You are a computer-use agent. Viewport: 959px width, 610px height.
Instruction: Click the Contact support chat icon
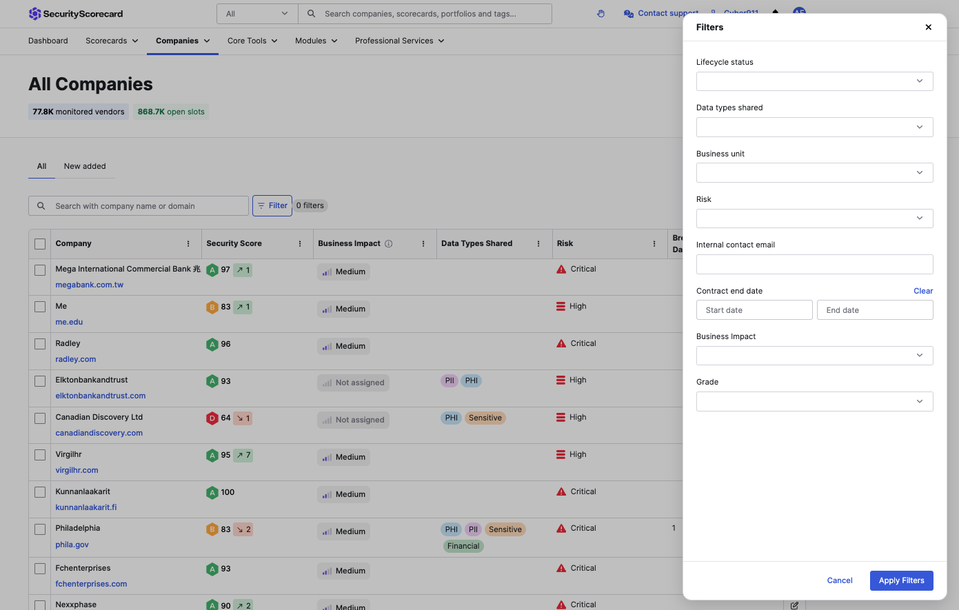pos(629,14)
